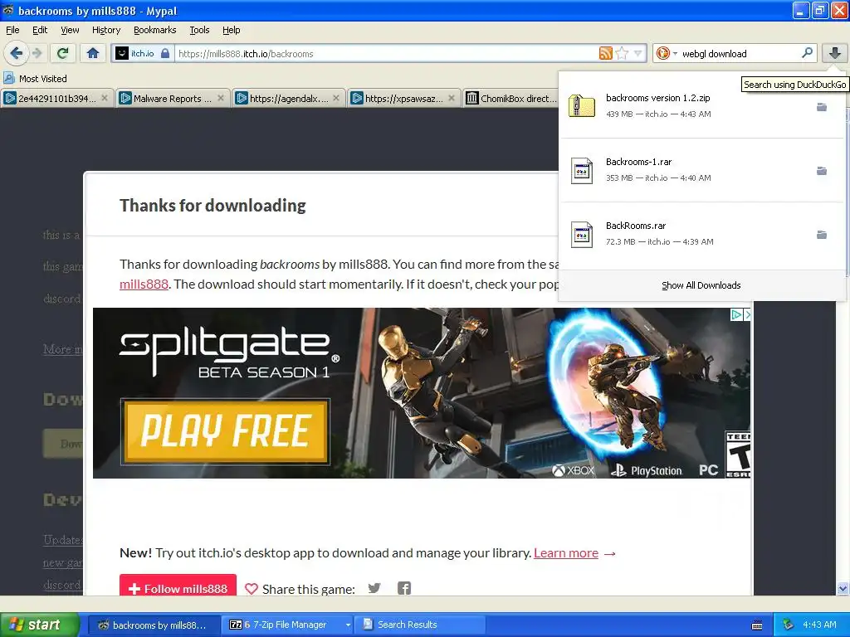The width and height of the screenshot is (850, 637).
Task: Bookmark this page with the star icon
Action: (622, 53)
